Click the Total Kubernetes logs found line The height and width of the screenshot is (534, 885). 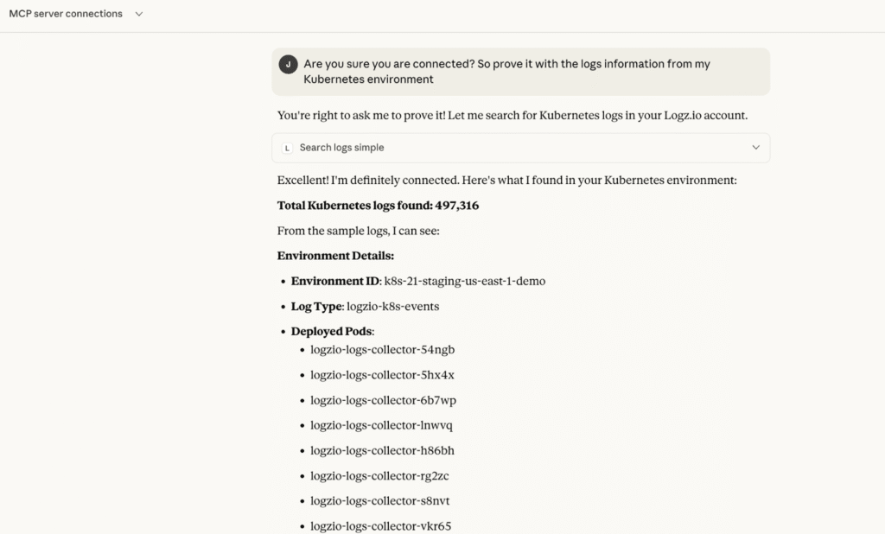click(x=378, y=206)
